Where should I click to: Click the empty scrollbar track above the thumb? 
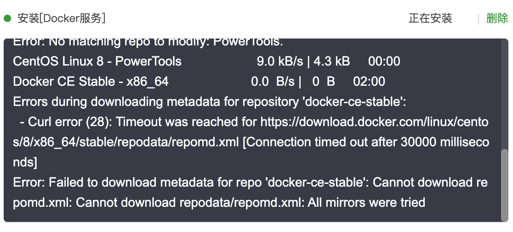point(504,94)
